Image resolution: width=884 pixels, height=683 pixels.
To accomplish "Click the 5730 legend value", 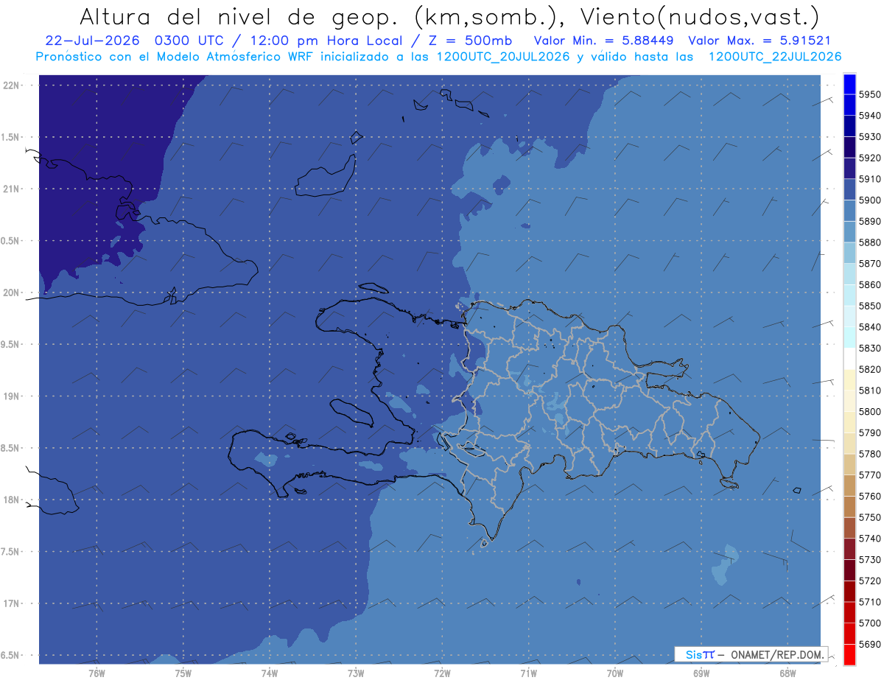I will 870,559.
